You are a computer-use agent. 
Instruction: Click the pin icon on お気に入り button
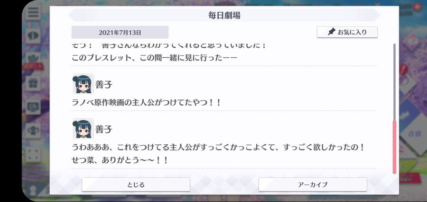coord(331,32)
